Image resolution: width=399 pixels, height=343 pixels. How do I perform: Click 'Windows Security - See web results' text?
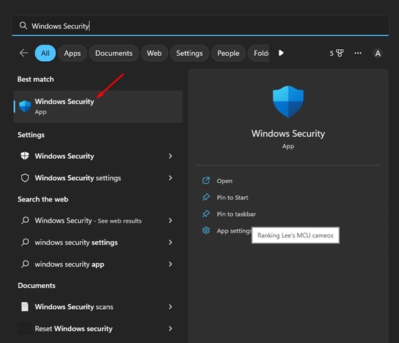(x=88, y=221)
